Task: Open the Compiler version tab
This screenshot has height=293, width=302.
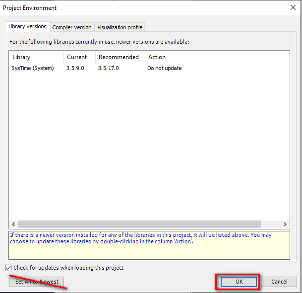Action: (x=72, y=27)
